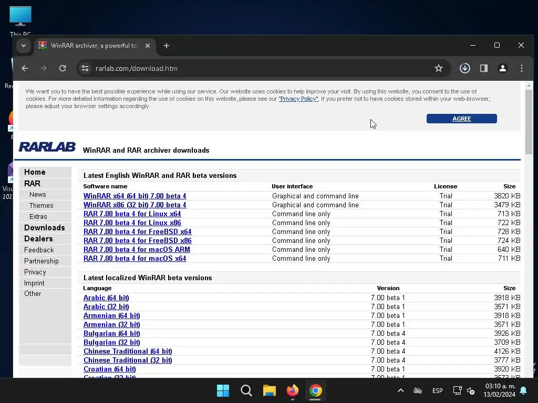
Task: Click the browser forward arrow
Action: pyautogui.click(x=43, y=68)
